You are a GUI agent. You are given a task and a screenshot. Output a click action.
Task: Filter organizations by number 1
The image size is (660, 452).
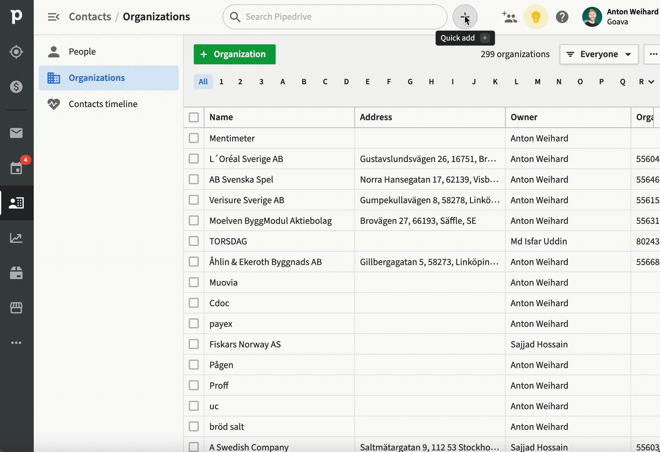(221, 82)
